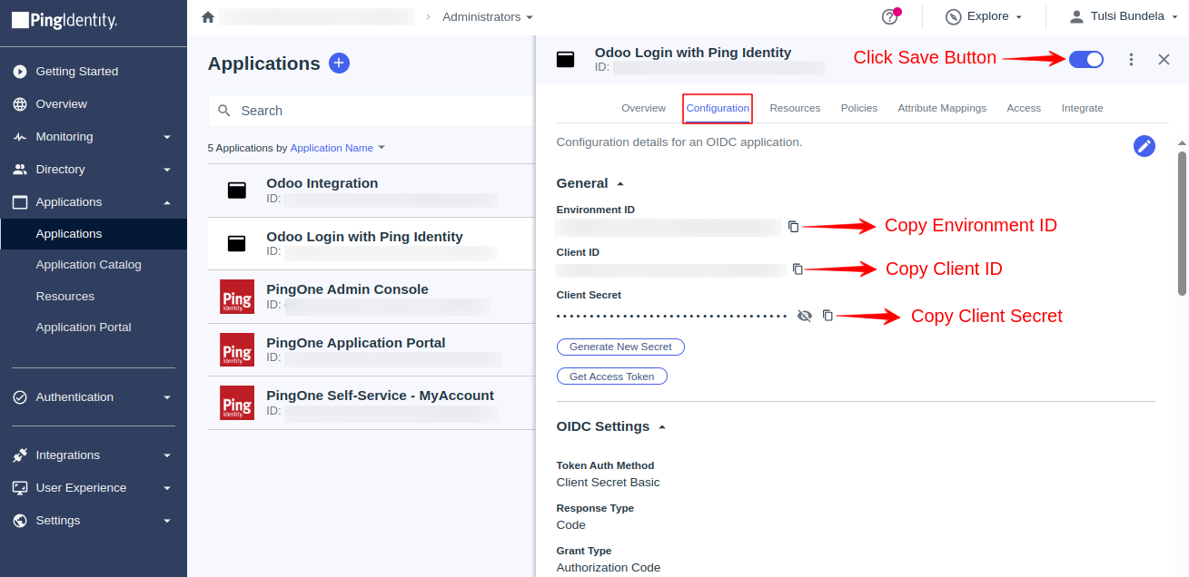1189x577 pixels.
Task: Click the search magnifier icon
Action: 224,111
